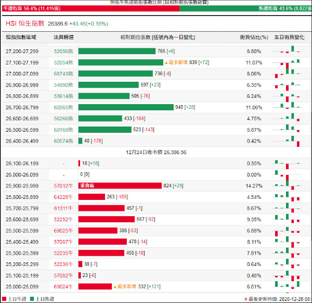Click the 433 [-164] contract value

[135, 118]
